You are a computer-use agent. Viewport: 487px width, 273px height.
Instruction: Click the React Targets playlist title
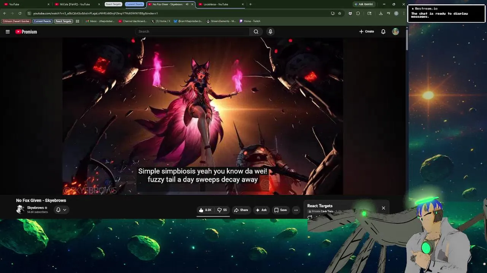[320, 206]
